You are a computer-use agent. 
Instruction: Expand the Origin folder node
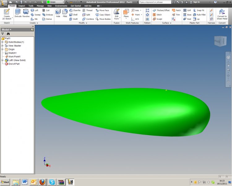pos(2,49)
